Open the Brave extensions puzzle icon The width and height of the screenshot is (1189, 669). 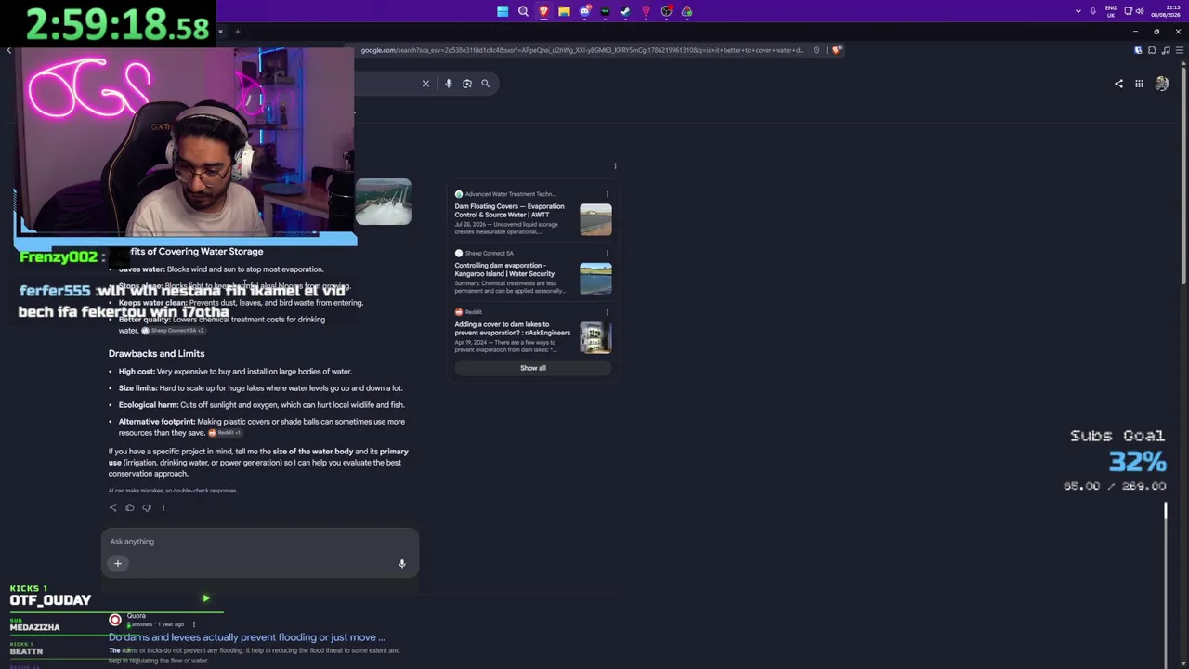click(x=1152, y=50)
